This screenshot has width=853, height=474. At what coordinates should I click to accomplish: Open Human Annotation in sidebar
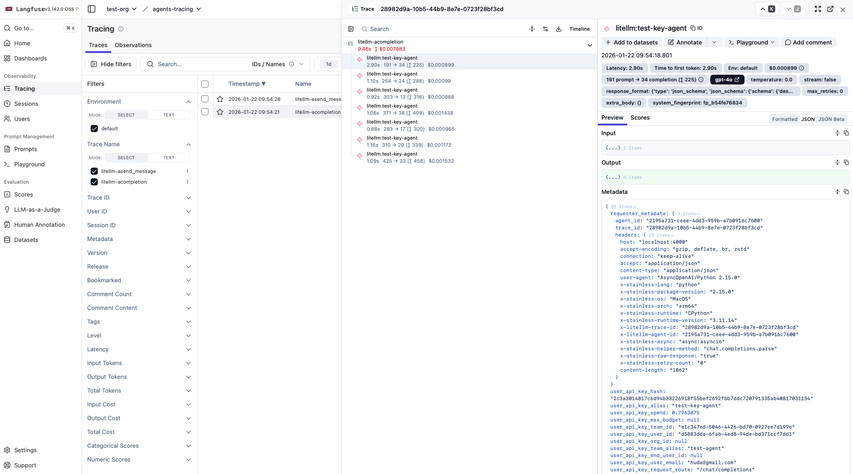tap(40, 225)
